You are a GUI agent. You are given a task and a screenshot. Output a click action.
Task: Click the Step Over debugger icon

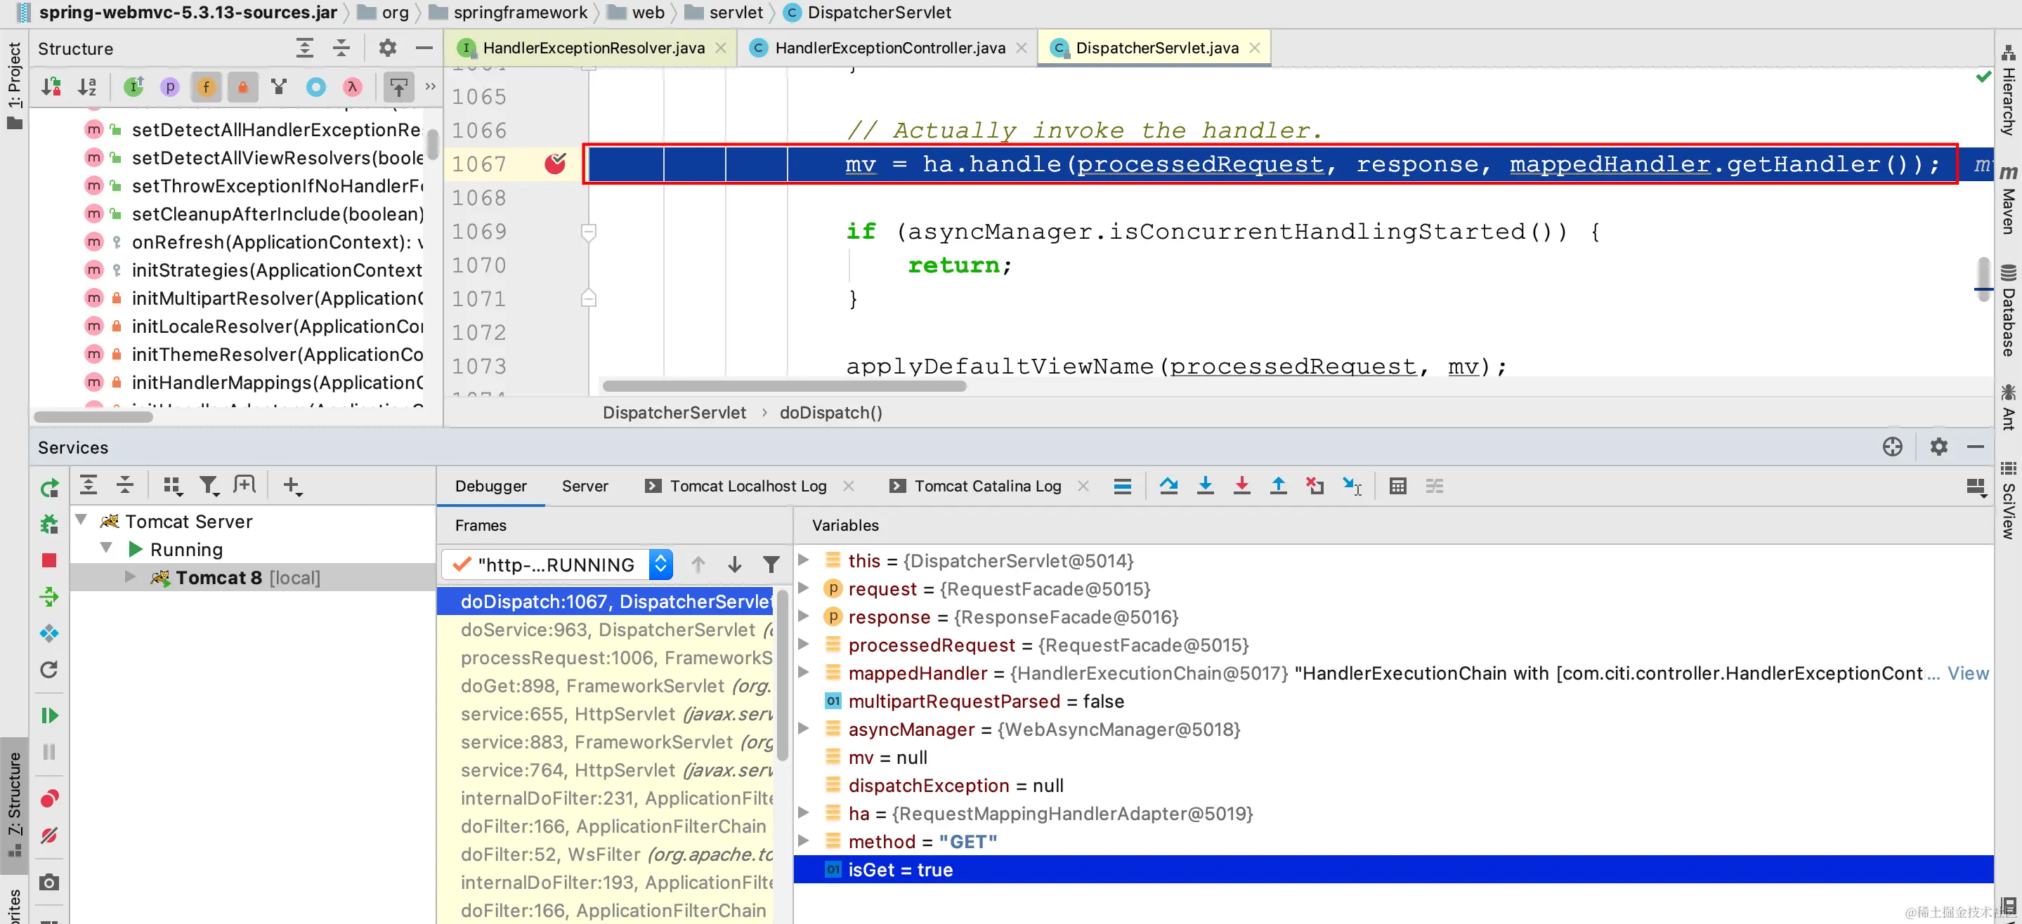point(1168,487)
